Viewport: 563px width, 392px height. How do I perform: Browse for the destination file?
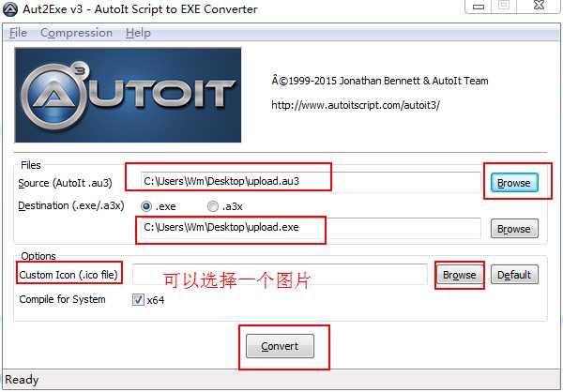tap(514, 229)
